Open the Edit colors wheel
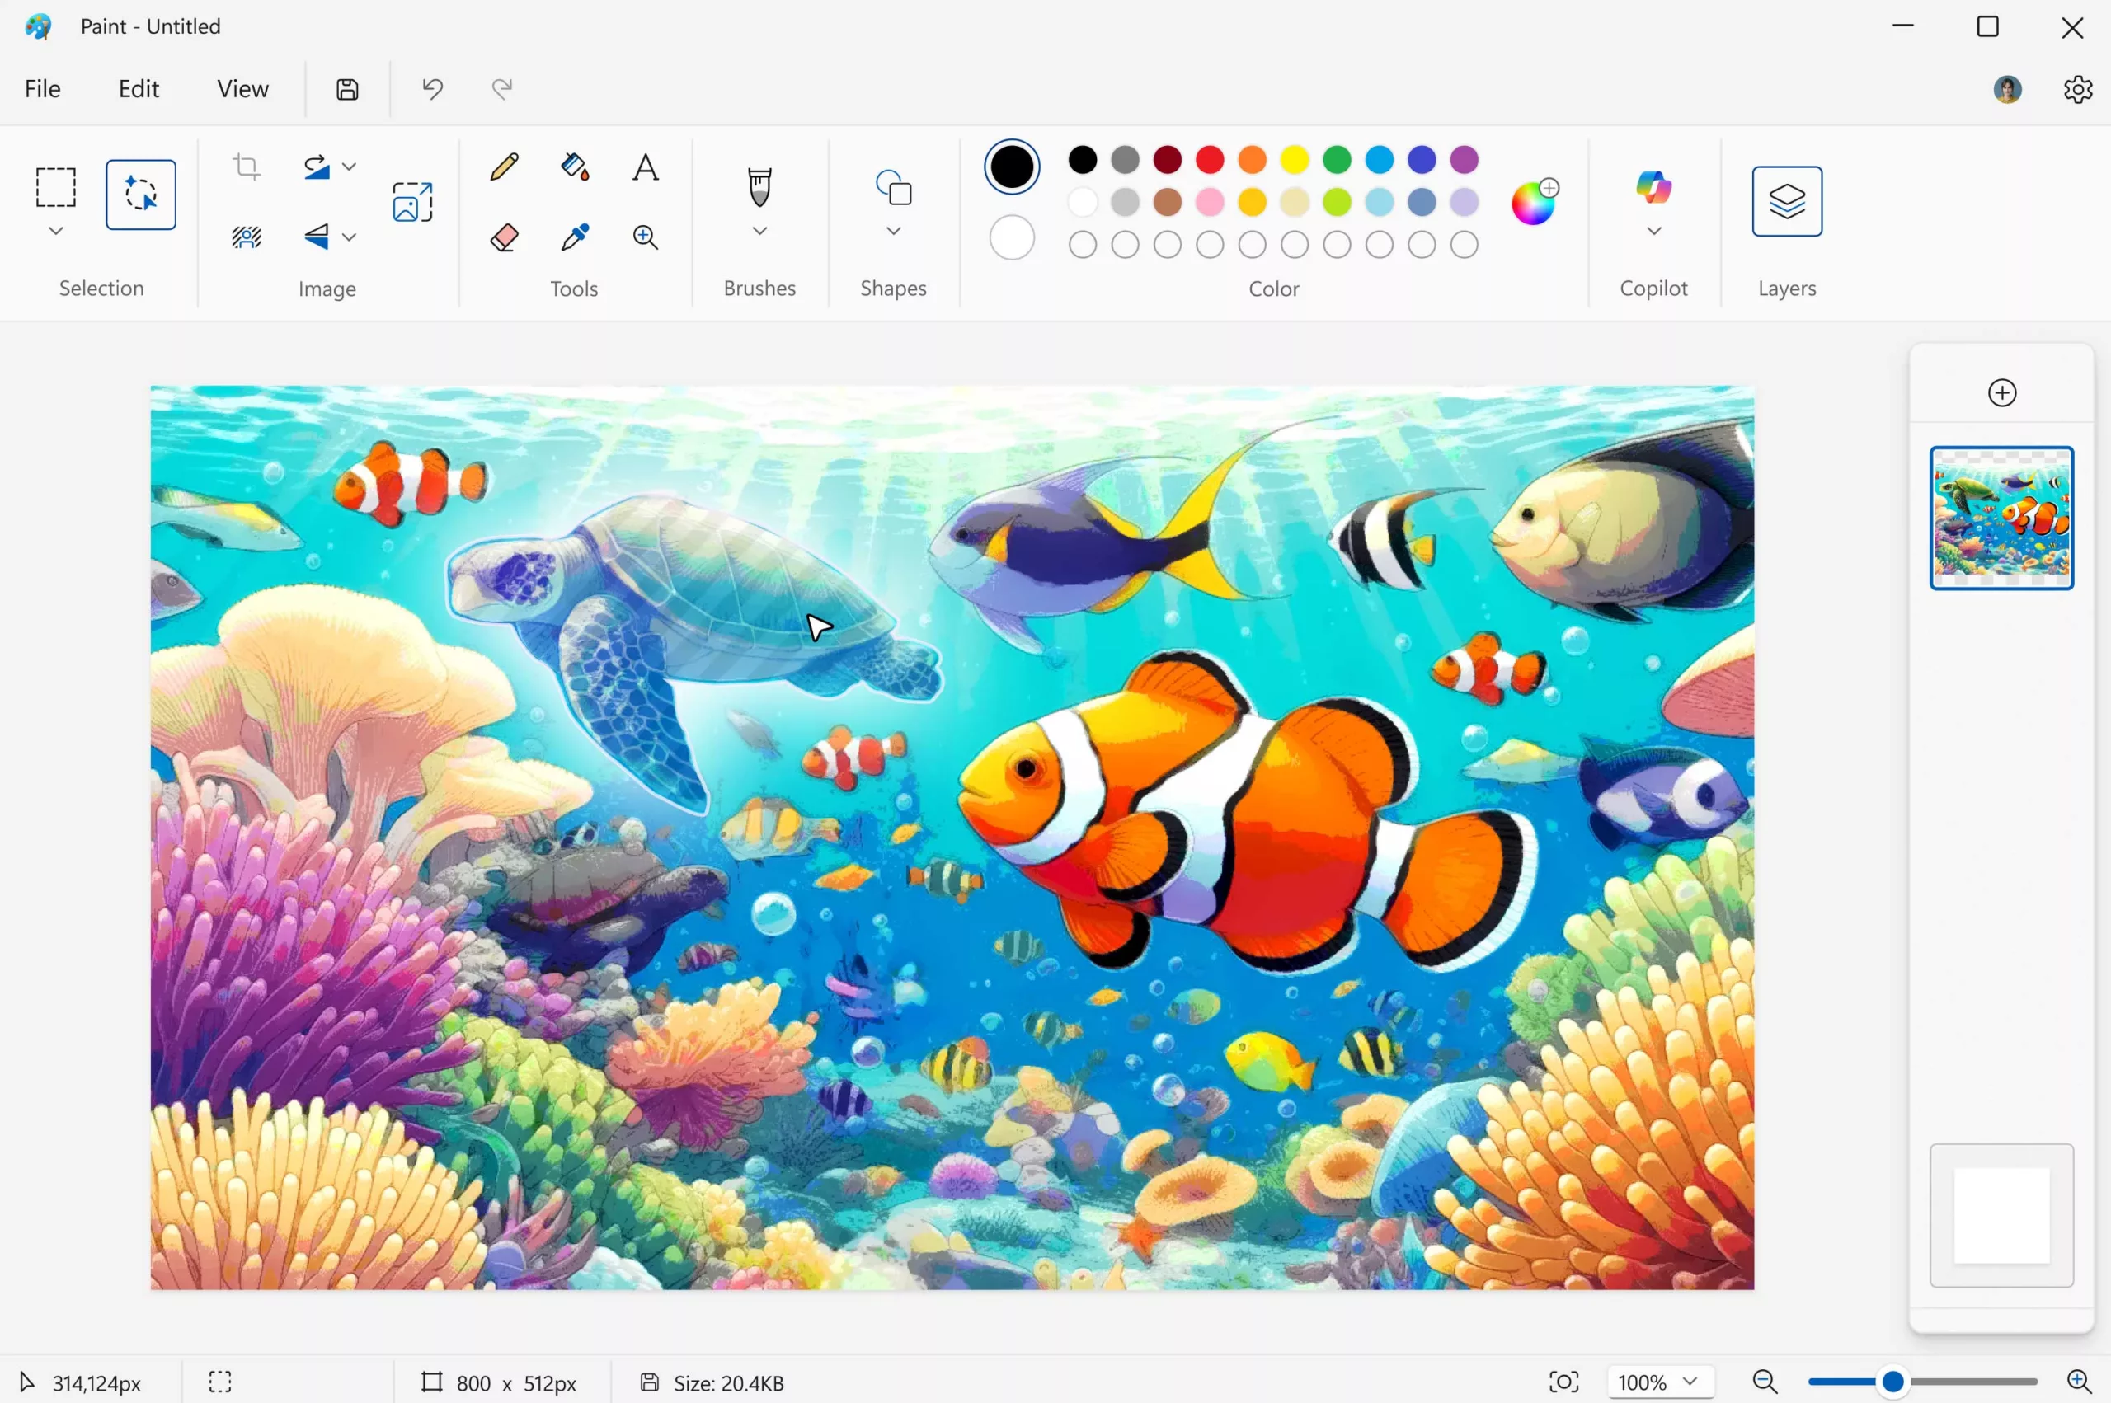Image resolution: width=2111 pixels, height=1403 pixels. 1534,202
